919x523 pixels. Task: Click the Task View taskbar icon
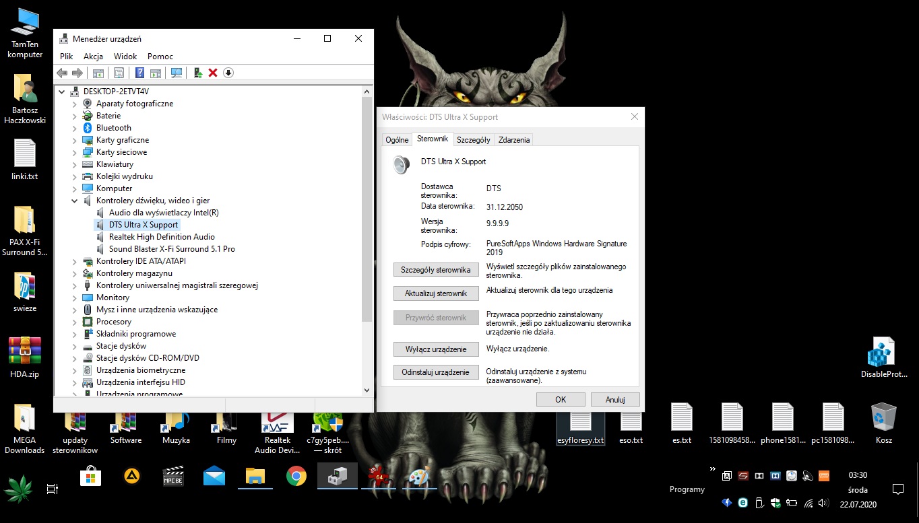click(x=53, y=489)
